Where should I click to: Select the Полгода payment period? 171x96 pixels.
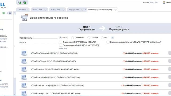[x=89, y=38]
